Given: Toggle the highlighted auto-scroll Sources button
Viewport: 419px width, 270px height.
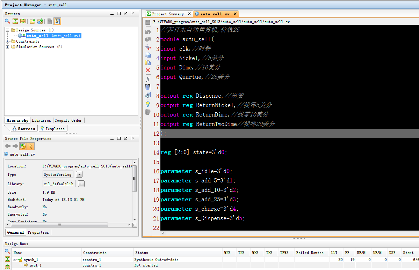Looking at the screenshot, I should point(57,21).
